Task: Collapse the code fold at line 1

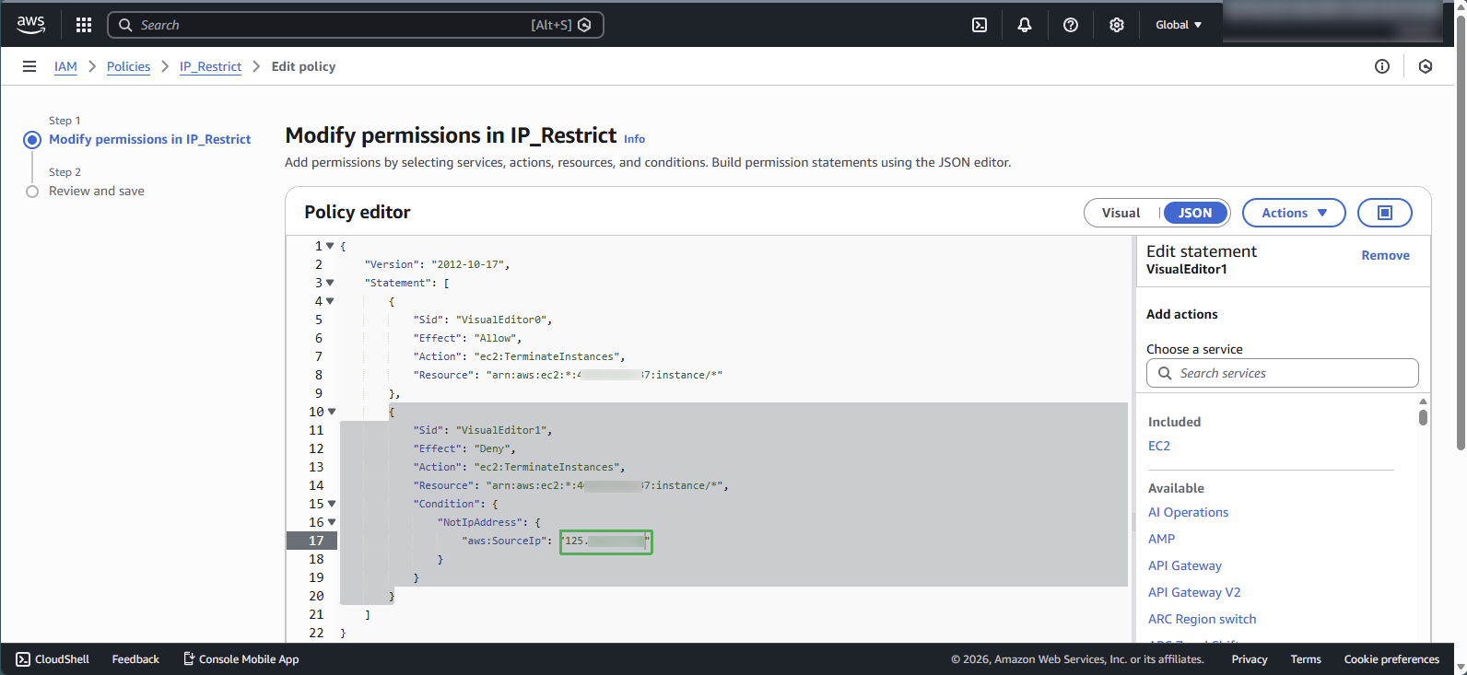Action: tap(330, 246)
